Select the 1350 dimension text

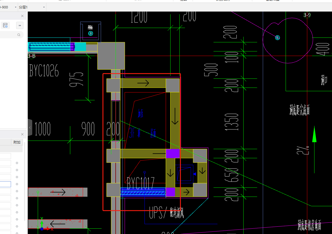click(232, 122)
